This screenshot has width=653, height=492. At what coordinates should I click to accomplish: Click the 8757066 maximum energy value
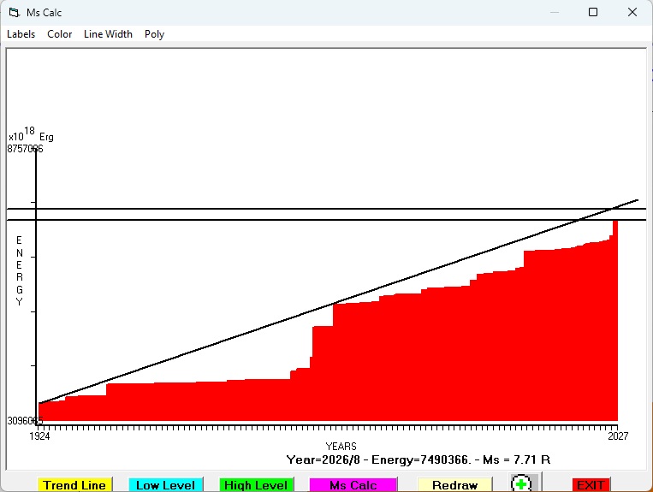[x=25, y=149]
